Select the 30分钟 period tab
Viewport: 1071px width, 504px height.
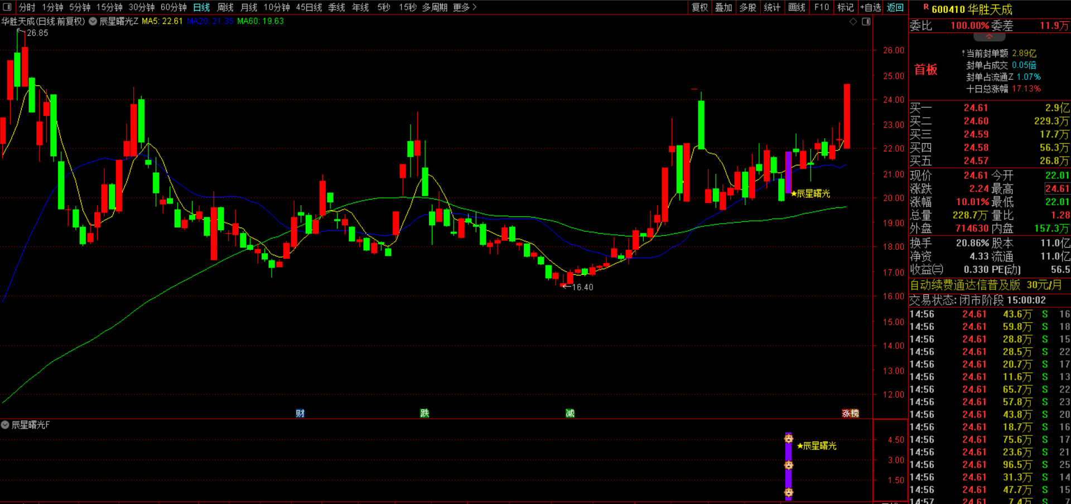(142, 7)
